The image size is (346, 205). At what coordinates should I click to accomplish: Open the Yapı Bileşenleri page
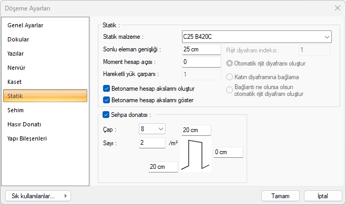point(45,138)
